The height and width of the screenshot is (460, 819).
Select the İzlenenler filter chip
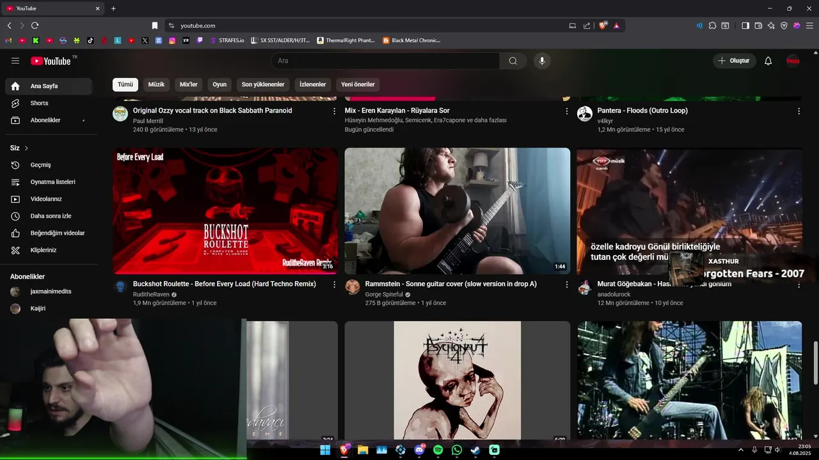click(313, 84)
